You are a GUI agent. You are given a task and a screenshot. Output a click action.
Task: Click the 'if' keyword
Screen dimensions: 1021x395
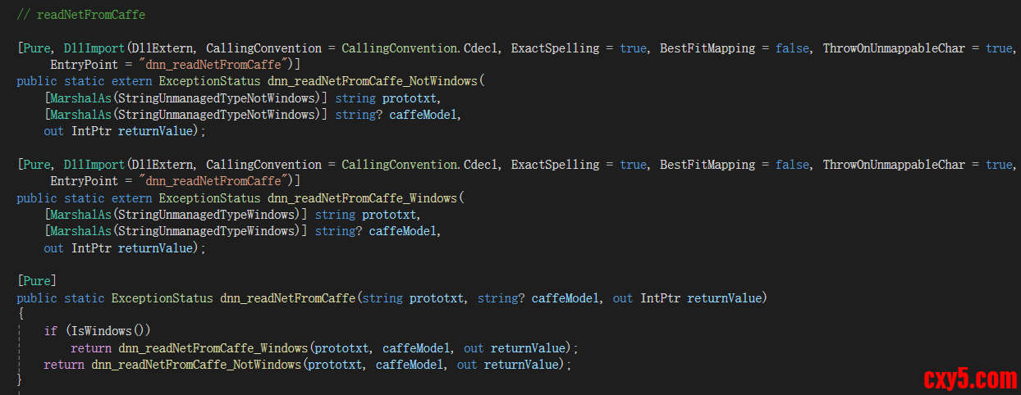point(50,331)
